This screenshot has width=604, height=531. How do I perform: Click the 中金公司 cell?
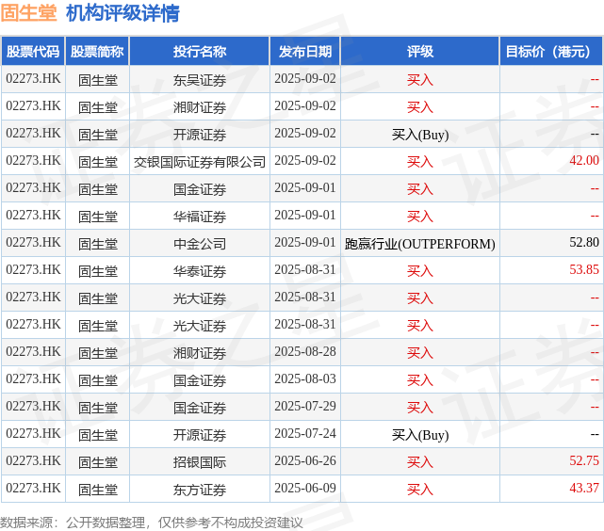(200, 244)
